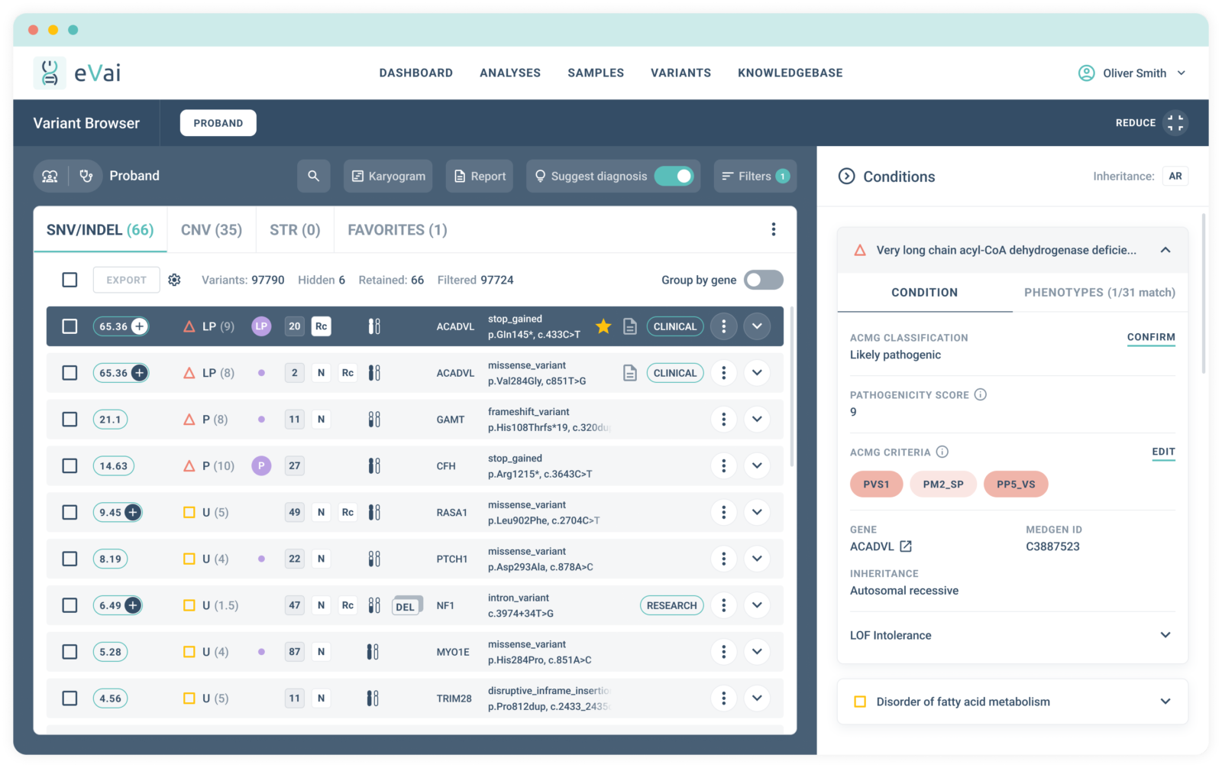Click the Oliver Smith user avatar icon
1222x768 pixels.
(x=1086, y=73)
